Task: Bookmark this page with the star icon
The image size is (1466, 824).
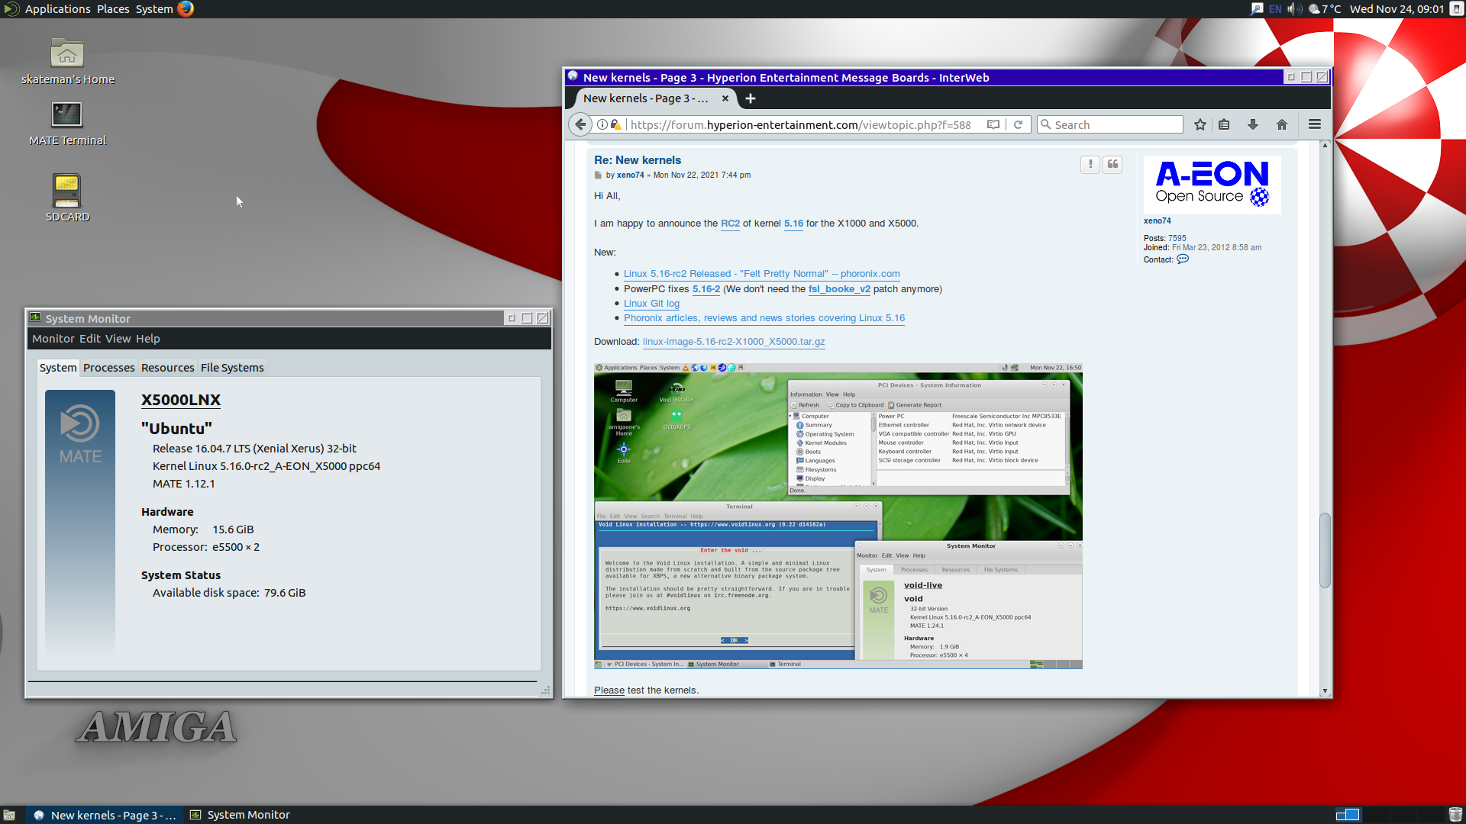Action: 1200,124
